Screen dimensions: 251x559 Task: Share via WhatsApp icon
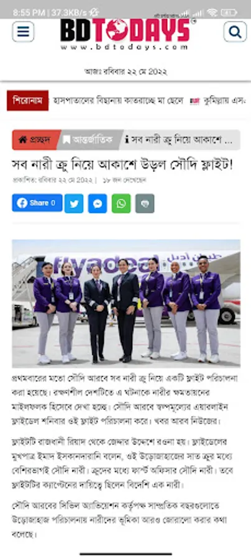121,204
